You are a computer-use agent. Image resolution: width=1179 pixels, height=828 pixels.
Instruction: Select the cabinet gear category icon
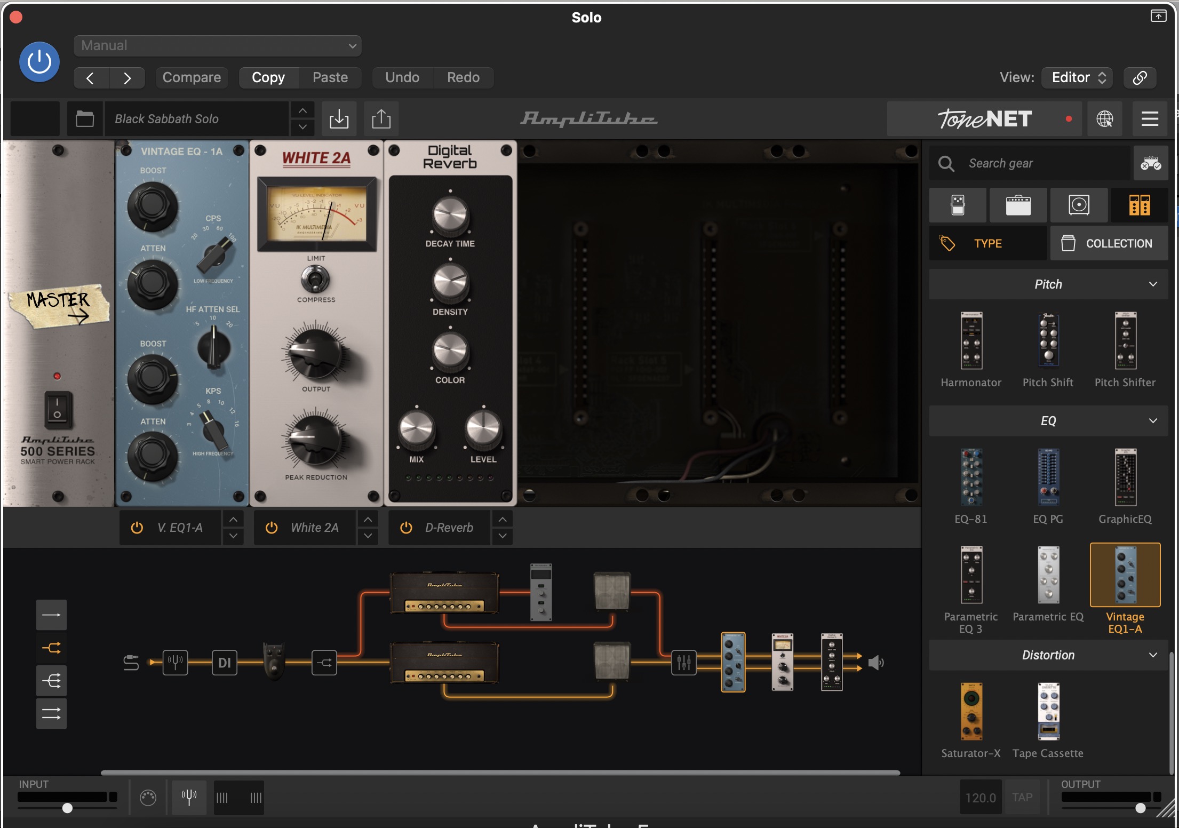click(x=1079, y=205)
